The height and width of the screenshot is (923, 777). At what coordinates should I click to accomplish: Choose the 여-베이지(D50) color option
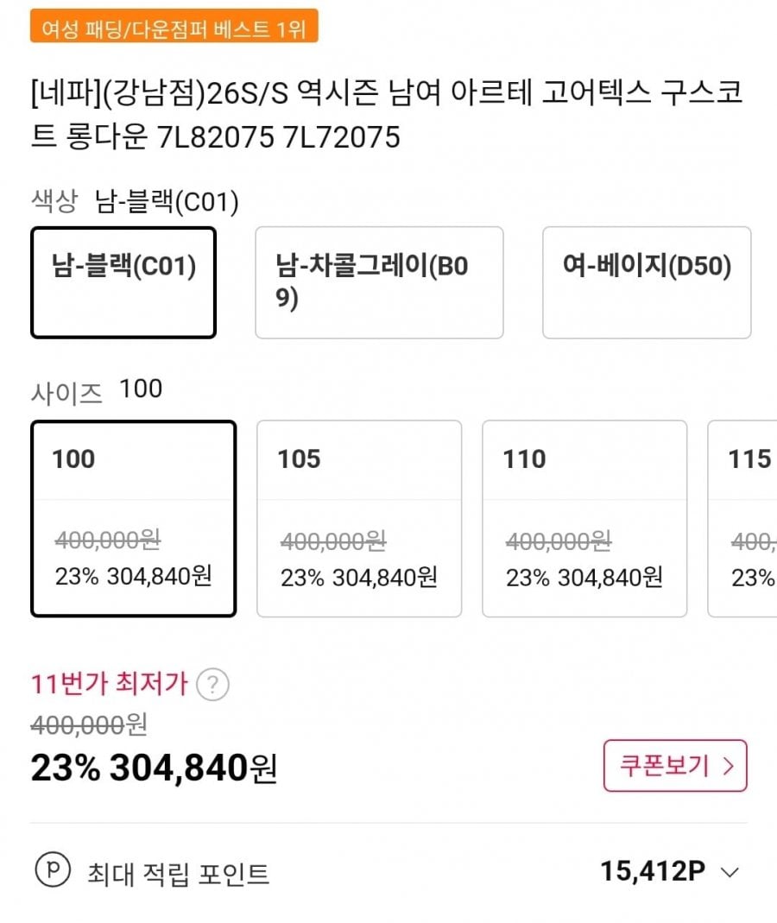[647, 282]
